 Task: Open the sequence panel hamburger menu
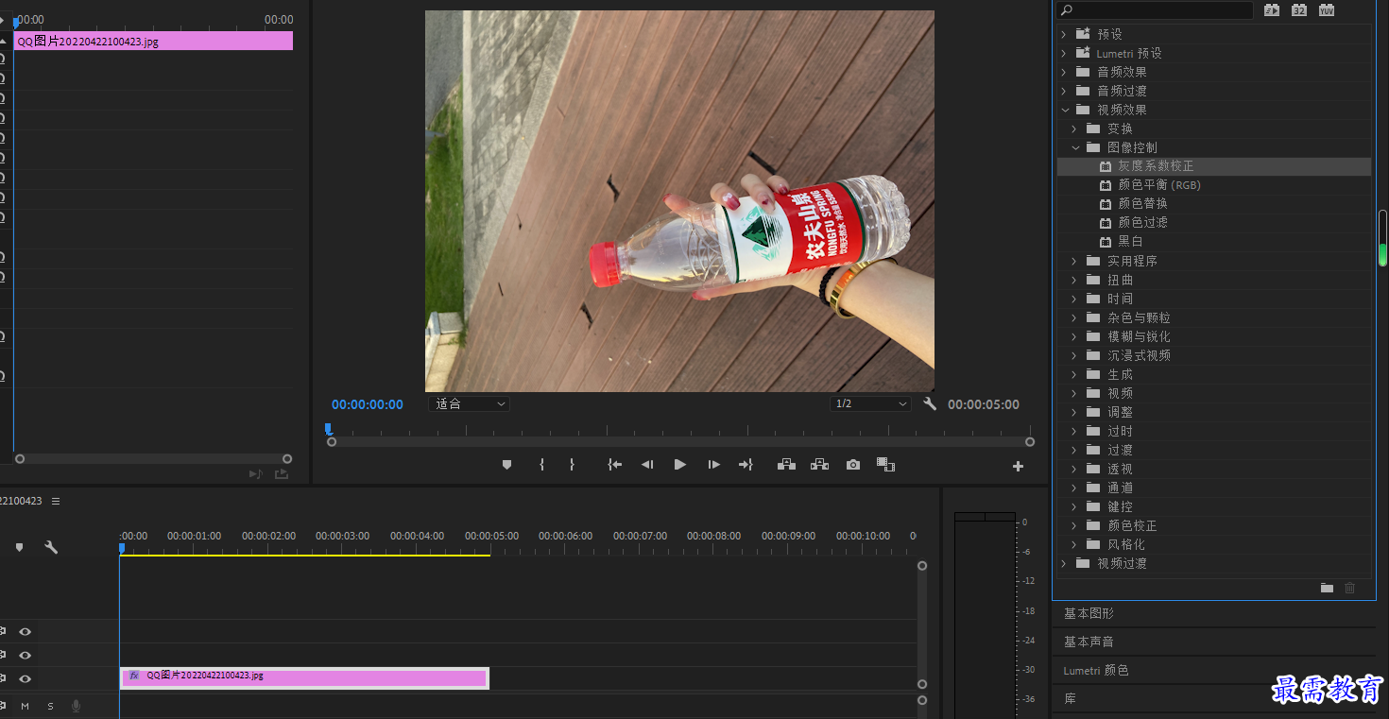click(x=56, y=501)
